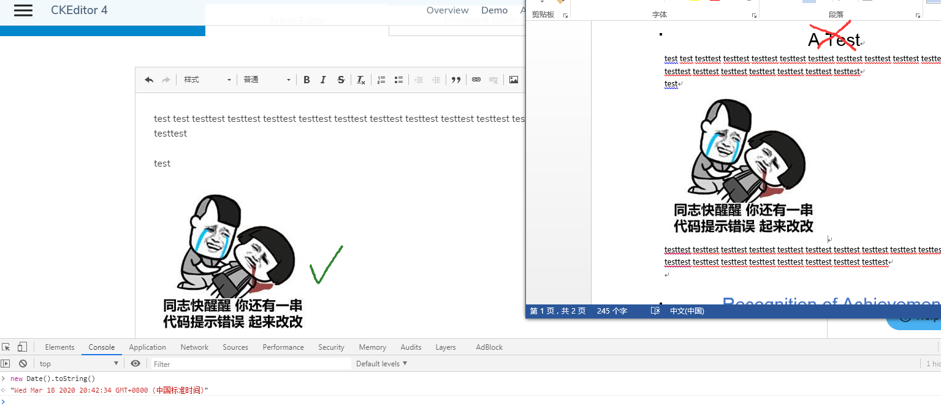Go to the CKEditor Demo link
The height and width of the screenshot is (411, 941).
tap(494, 10)
